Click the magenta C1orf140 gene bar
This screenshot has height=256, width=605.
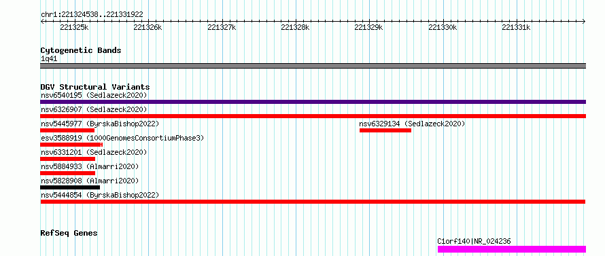coord(512,249)
